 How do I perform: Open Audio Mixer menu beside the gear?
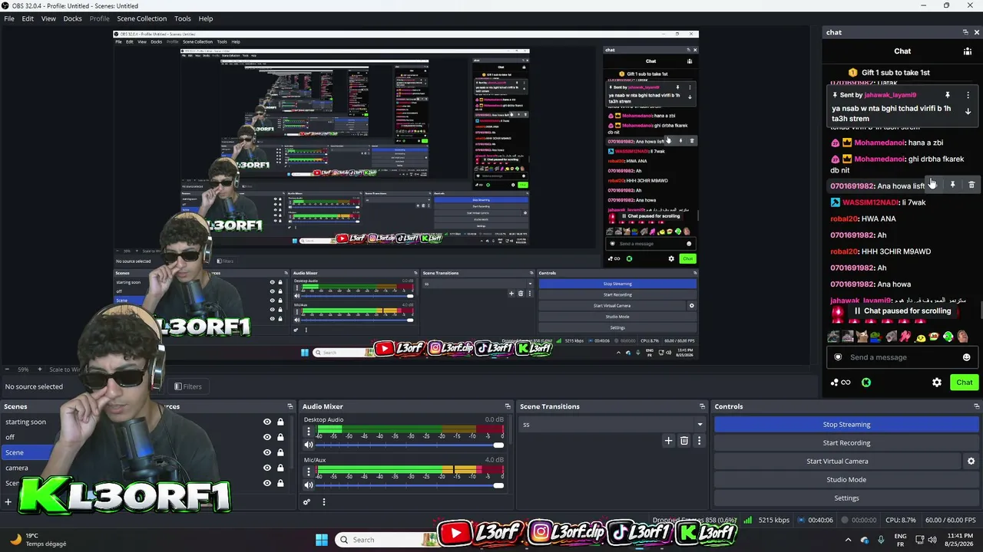click(323, 502)
